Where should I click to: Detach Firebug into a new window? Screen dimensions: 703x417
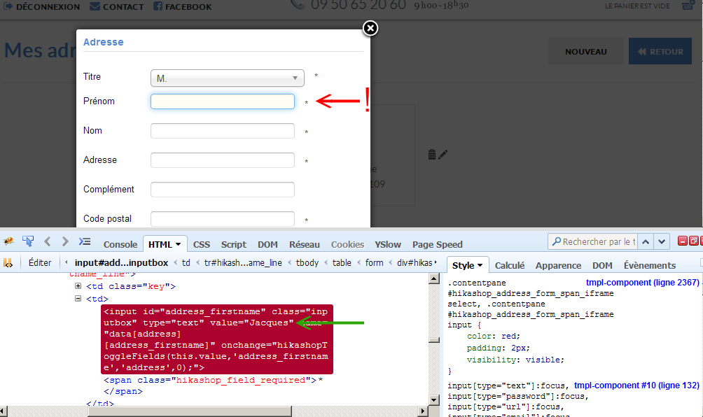click(694, 241)
